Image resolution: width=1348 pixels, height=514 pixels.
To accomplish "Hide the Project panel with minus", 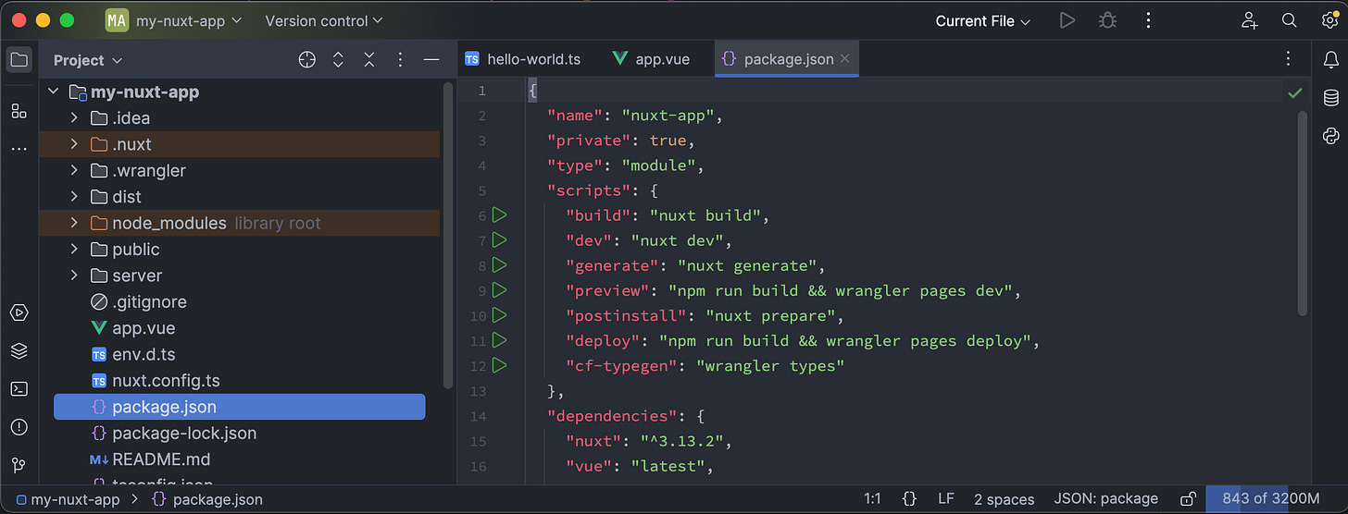I will point(431,60).
